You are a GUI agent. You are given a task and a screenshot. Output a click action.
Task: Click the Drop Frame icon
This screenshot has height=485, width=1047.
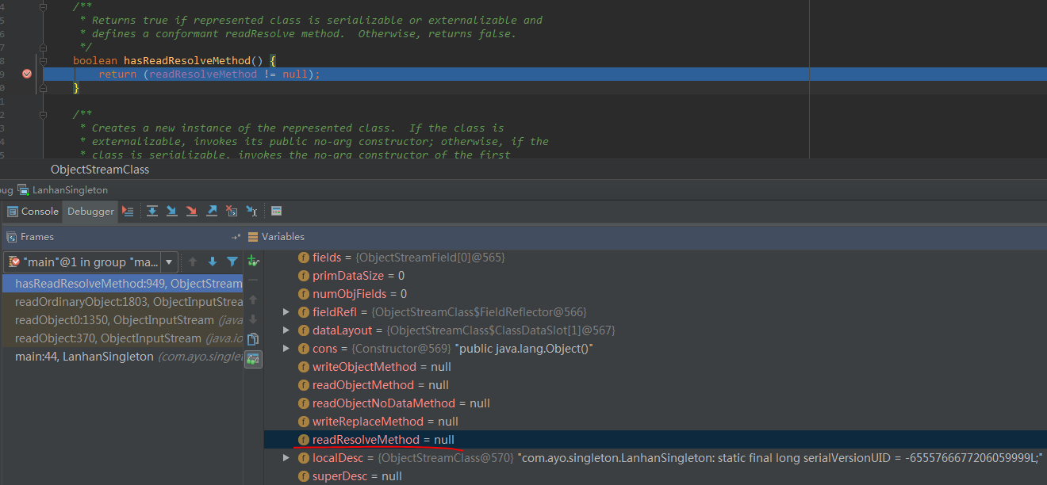click(x=232, y=212)
